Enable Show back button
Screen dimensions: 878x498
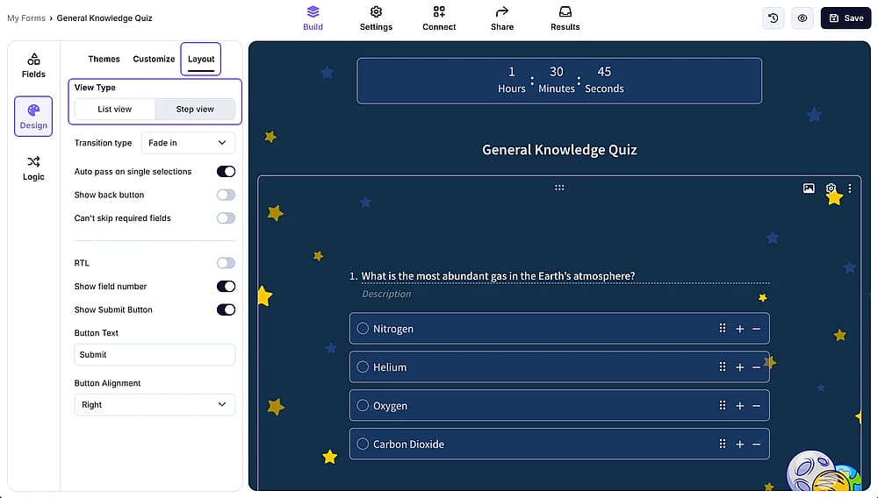coord(226,195)
